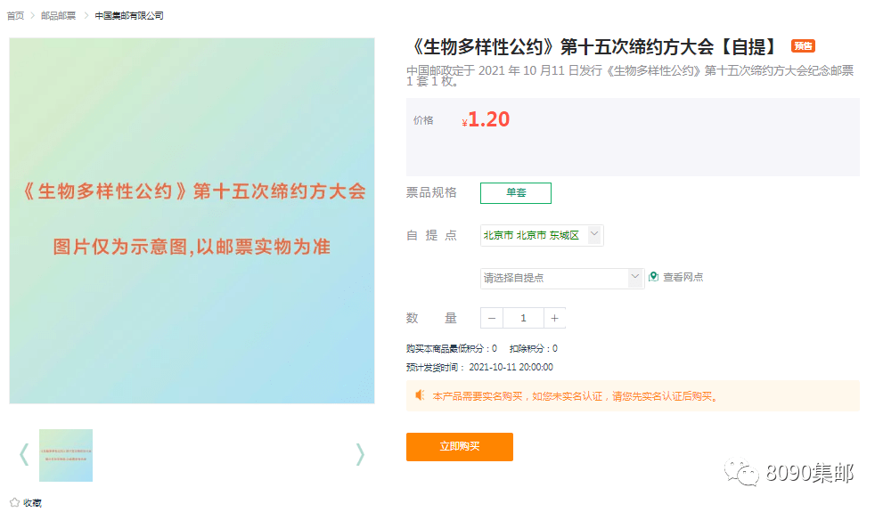
Task: Open the Beijing Dongcheng district dropdown
Action: tap(542, 236)
